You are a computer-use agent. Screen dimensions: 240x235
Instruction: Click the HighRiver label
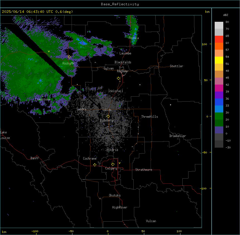click(x=120, y=207)
